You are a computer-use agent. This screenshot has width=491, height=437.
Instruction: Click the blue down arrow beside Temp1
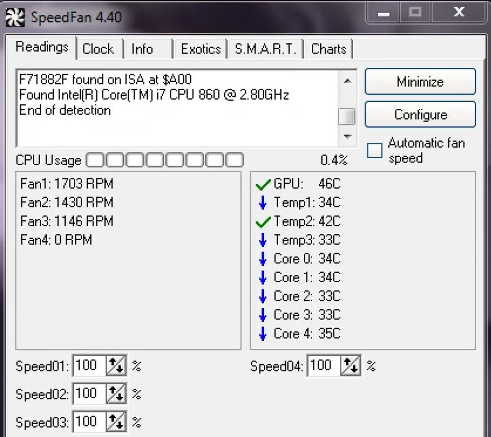point(263,203)
